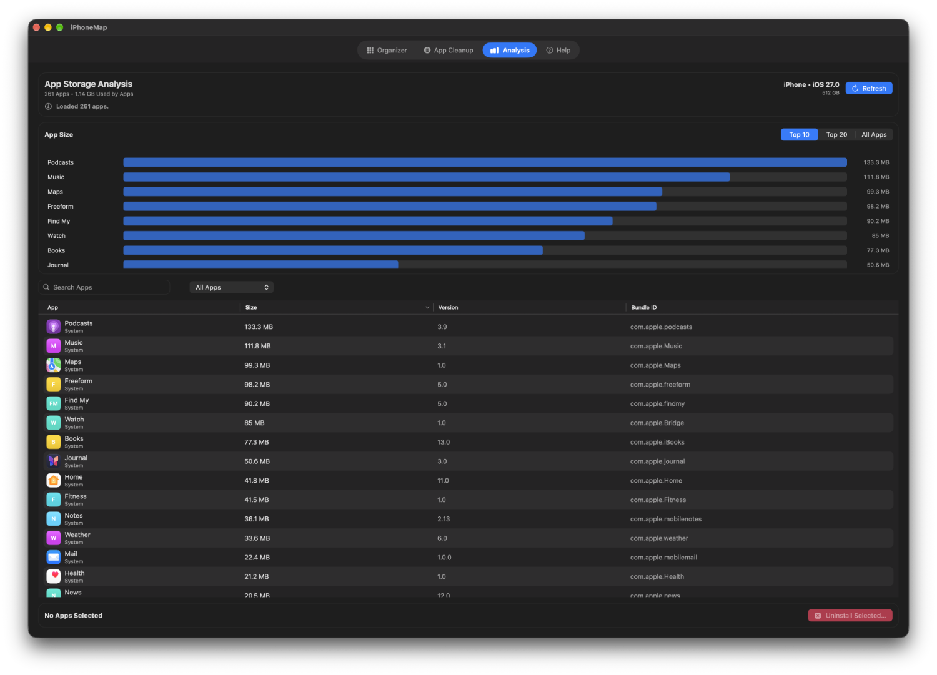Click the Journal butterfly icon
Screen dimensions: 937x675
point(54,461)
